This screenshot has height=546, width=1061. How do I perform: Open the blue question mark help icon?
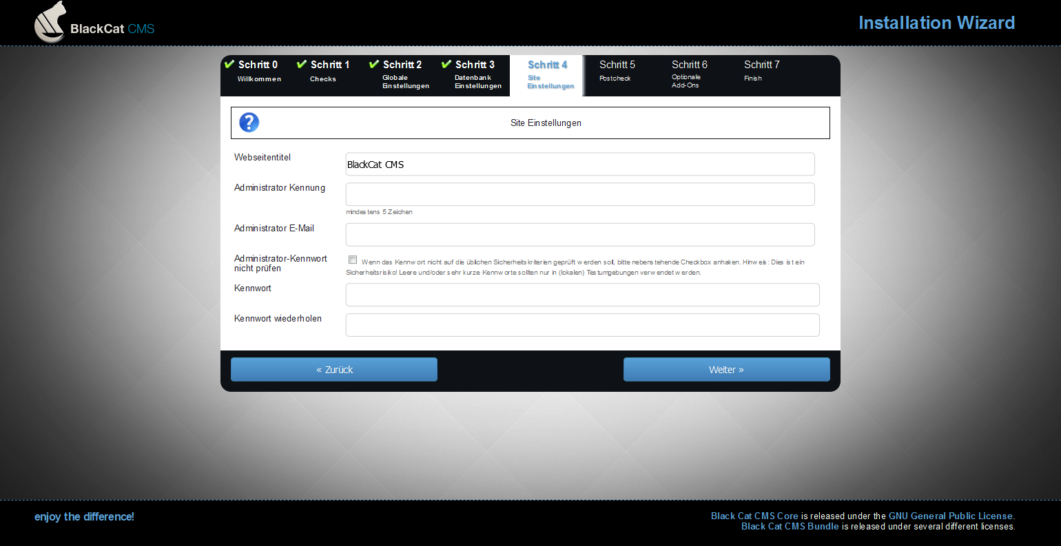[249, 123]
